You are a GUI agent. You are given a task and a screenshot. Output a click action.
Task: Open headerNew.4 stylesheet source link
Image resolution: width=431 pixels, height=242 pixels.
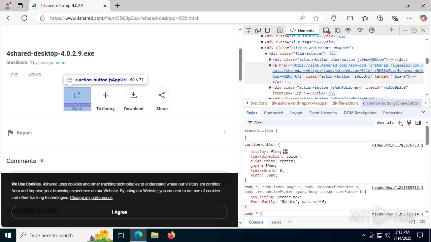397,188
